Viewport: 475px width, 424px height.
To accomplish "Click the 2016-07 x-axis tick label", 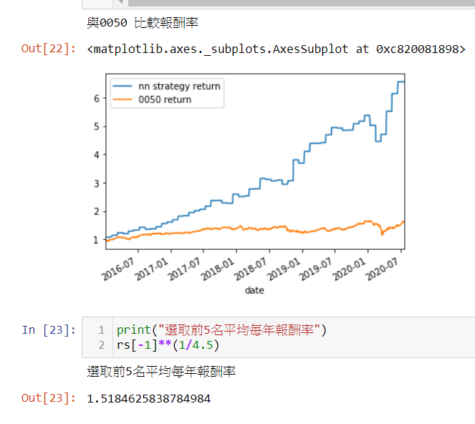I will pos(117,269).
